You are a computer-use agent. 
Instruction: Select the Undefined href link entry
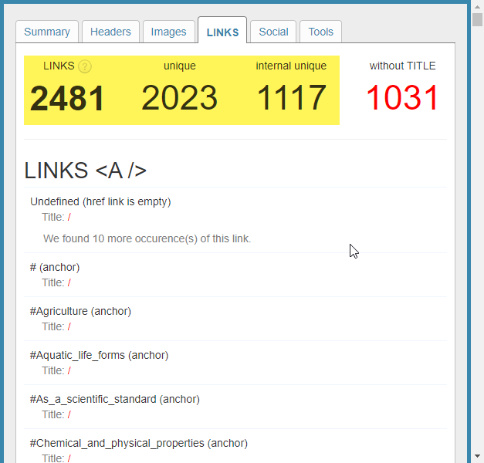coord(100,201)
